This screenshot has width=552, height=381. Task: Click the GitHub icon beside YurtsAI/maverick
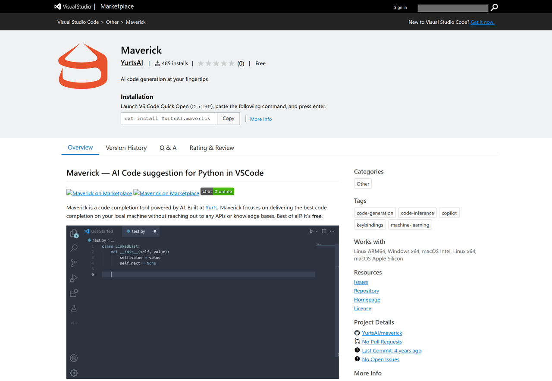[357, 333]
